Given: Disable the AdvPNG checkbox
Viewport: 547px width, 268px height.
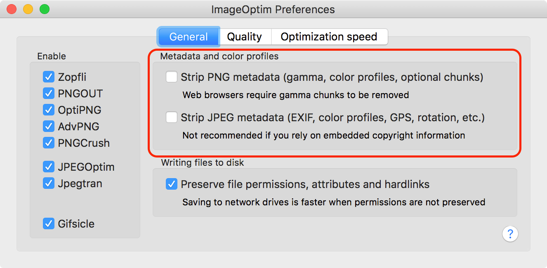Looking at the screenshot, I should click(49, 127).
